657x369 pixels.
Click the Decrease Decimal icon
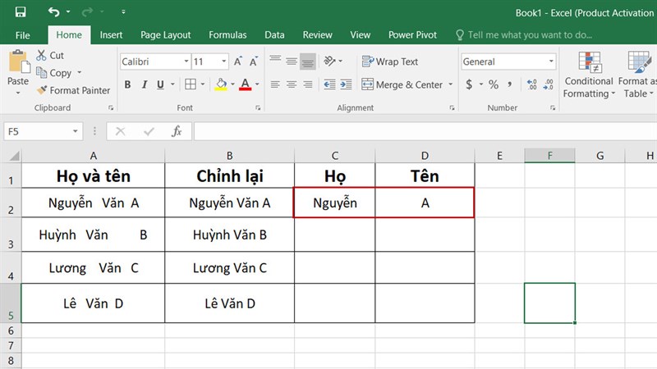(548, 85)
